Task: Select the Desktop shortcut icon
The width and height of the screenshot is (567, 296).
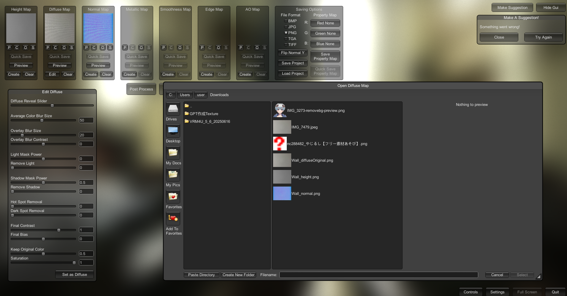Action: click(173, 131)
